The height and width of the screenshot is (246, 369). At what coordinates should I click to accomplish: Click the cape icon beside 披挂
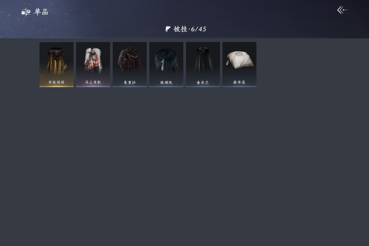[168, 29]
